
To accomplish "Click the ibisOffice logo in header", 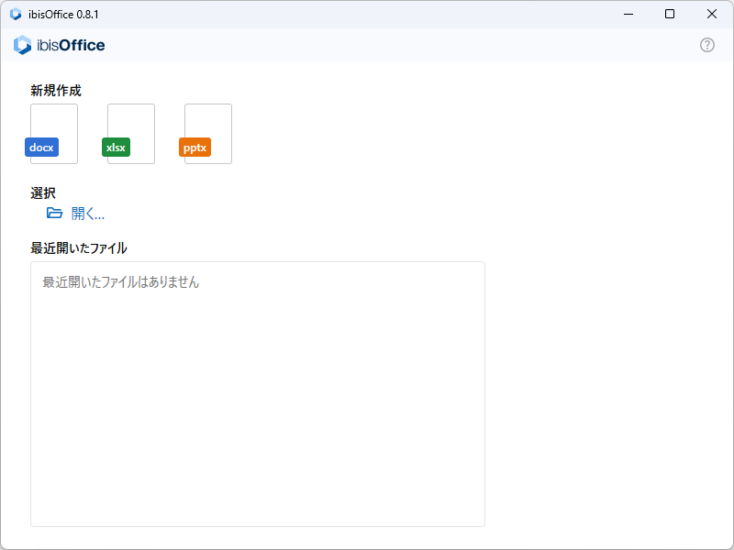I will click(59, 45).
